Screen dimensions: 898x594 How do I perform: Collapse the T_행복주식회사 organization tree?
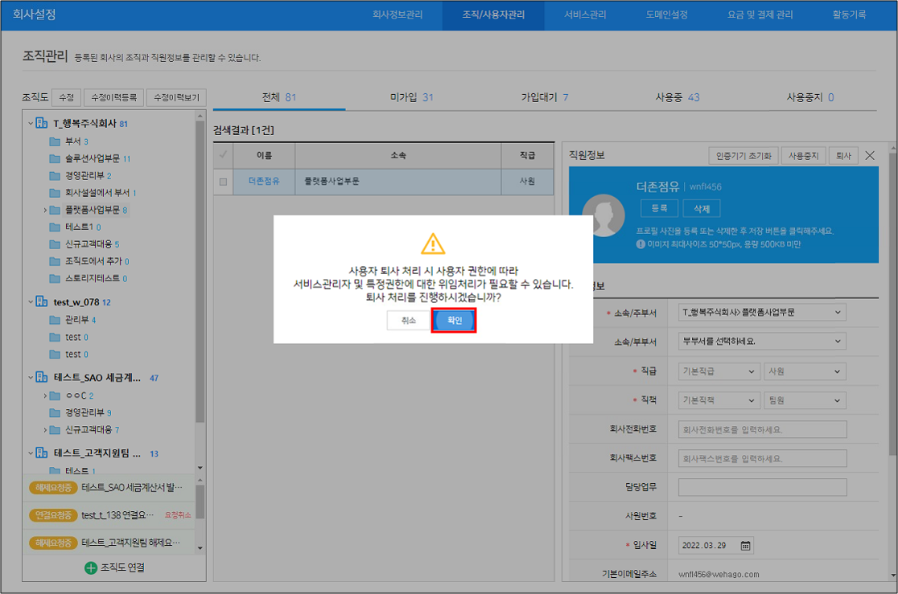point(31,124)
